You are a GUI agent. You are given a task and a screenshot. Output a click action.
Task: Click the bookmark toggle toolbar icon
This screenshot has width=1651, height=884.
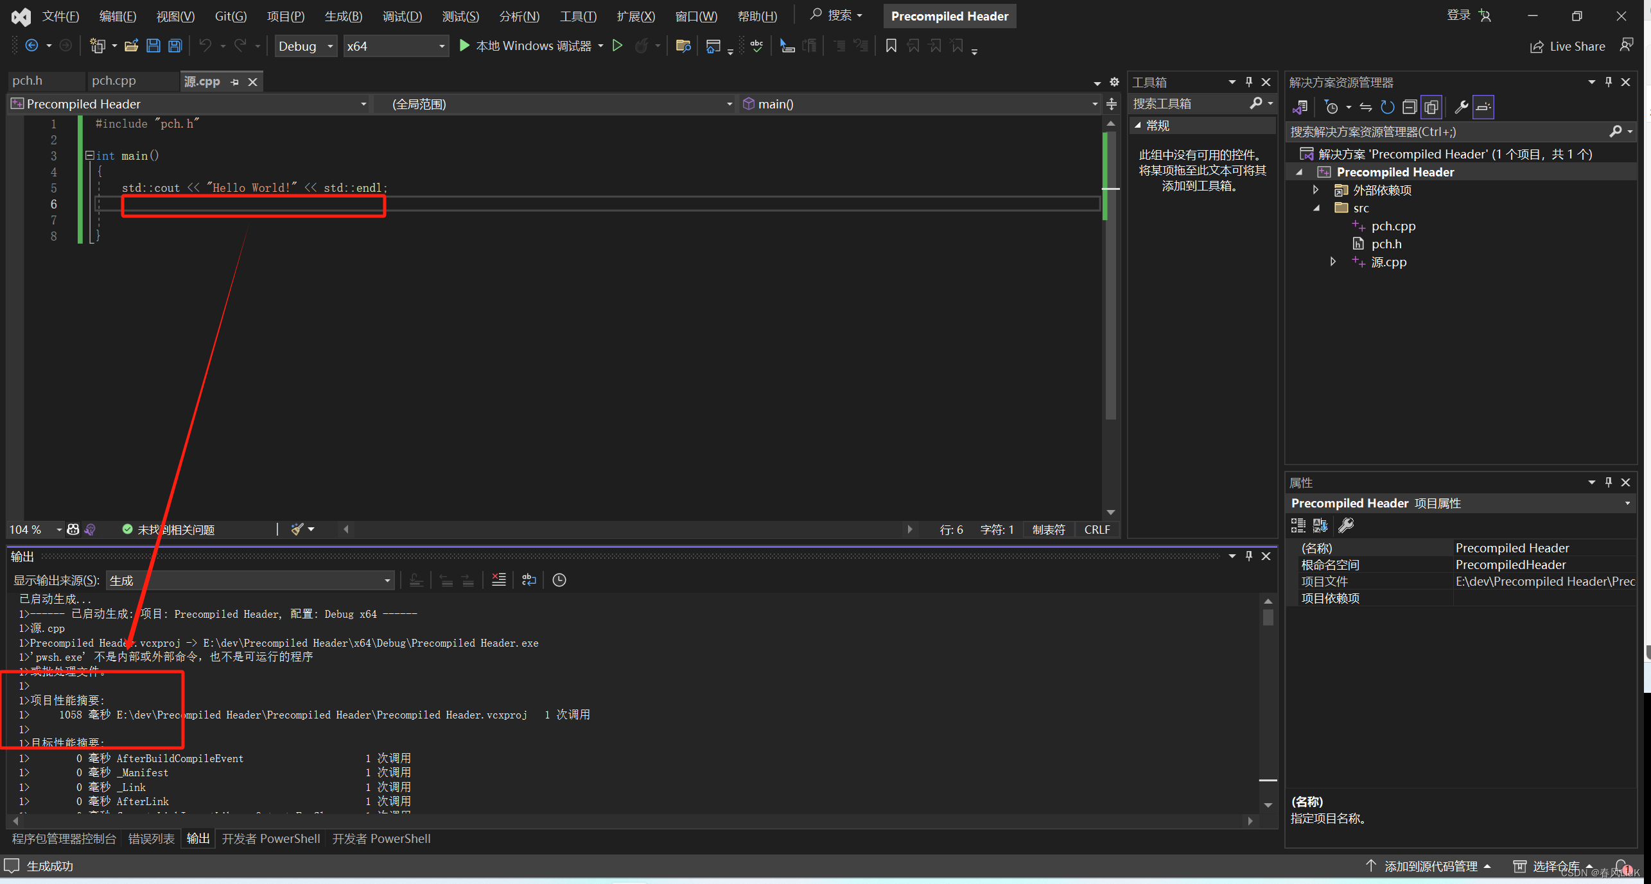[x=891, y=46]
